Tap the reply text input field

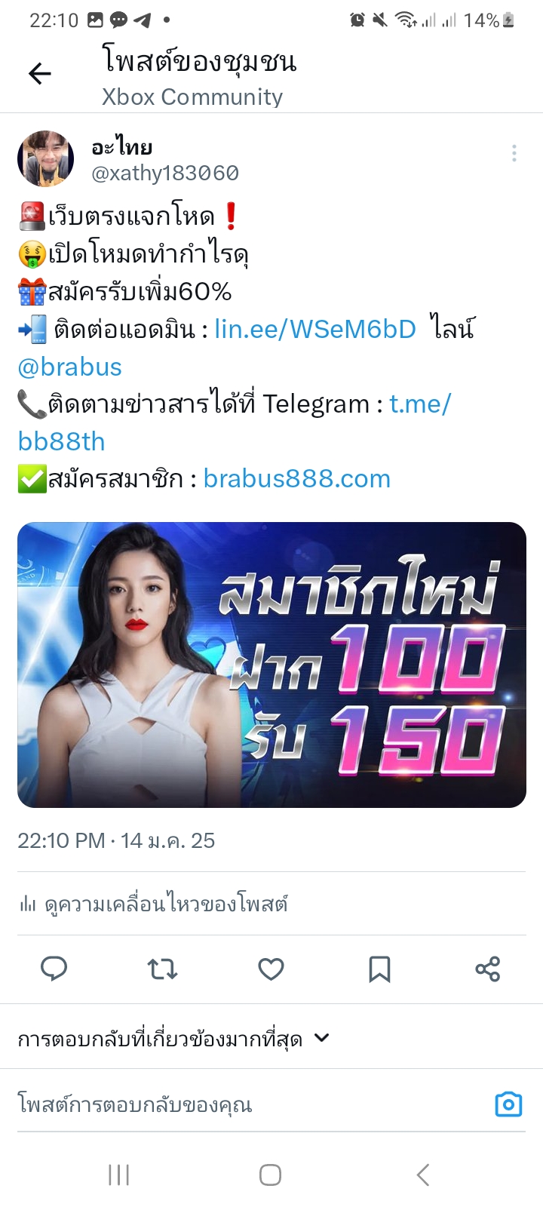pos(249,1104)
